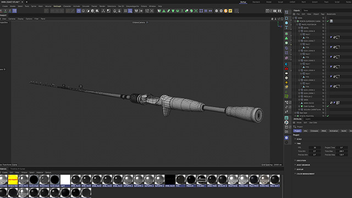Click the half-blue sphere icon in side palette
Image resolution: width=352 pixels, height=198 pixels.
point(287,64)
